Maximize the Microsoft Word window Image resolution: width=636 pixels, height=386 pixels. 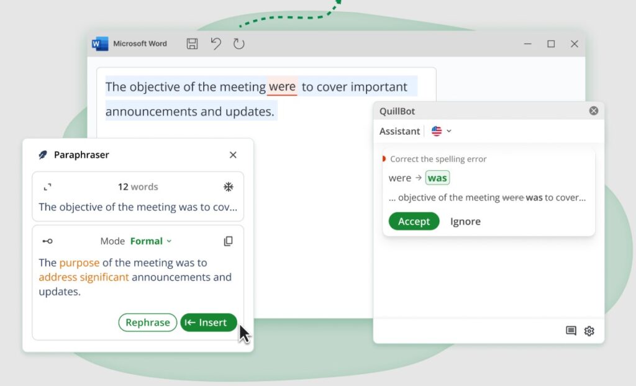(551, 44)
